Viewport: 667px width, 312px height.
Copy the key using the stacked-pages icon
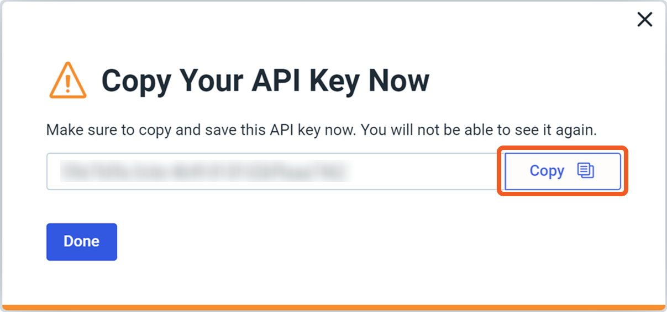click(586, 171)
